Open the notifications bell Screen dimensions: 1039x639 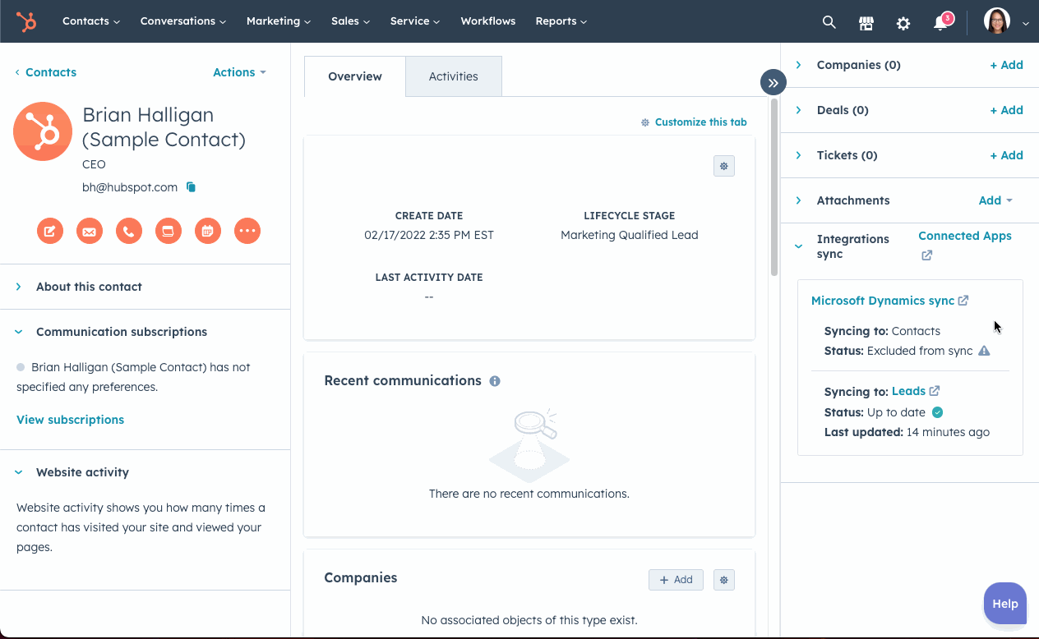pyautogui.click(x=941, y=23)
